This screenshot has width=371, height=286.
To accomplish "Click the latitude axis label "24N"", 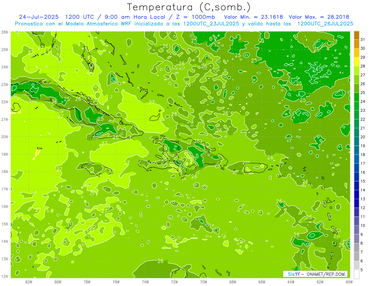I will pos(4,67).
